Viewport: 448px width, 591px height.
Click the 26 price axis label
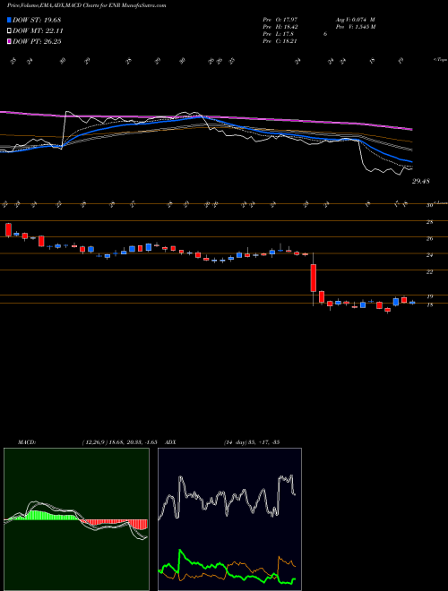coord(429,238)
